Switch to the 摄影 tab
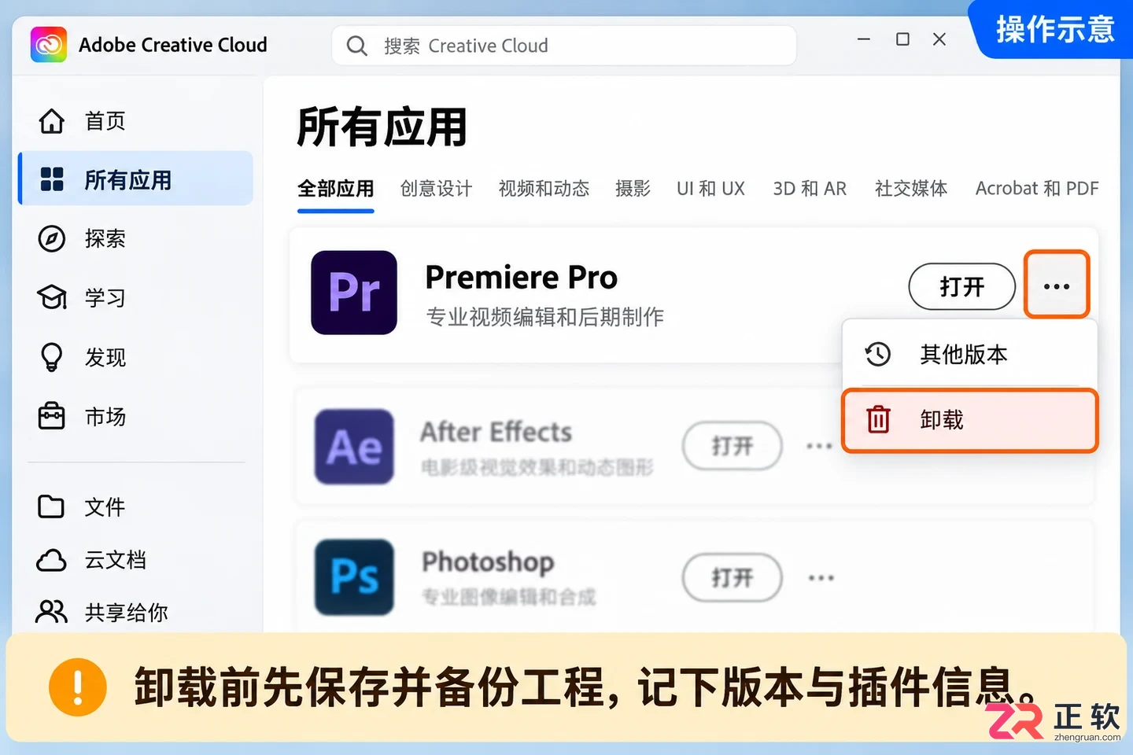 [633, 189]
